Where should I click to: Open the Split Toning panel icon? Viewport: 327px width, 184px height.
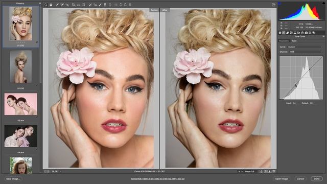[295, 33]
